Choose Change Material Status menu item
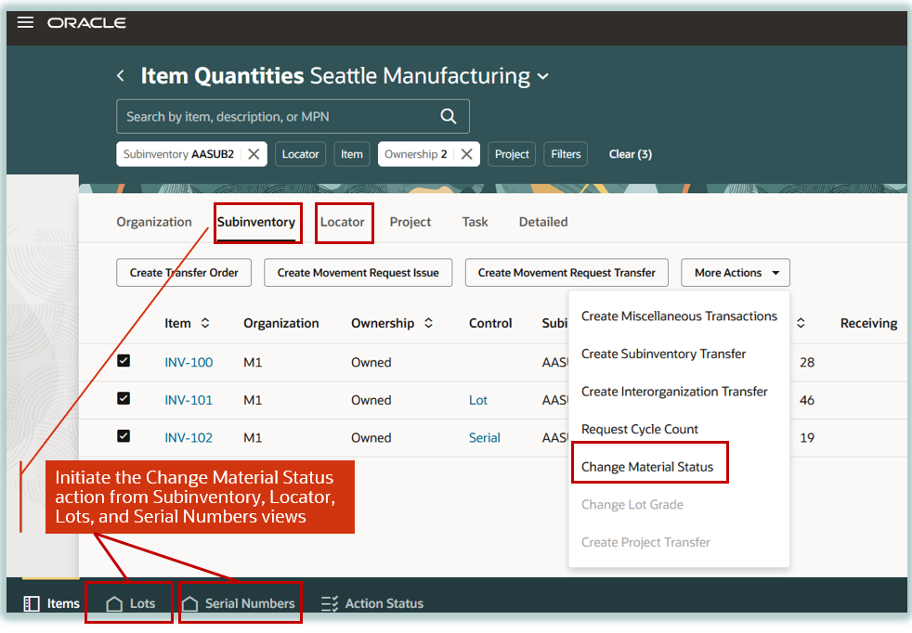This screenshot has width=912, height=633. tap(679, 468)
